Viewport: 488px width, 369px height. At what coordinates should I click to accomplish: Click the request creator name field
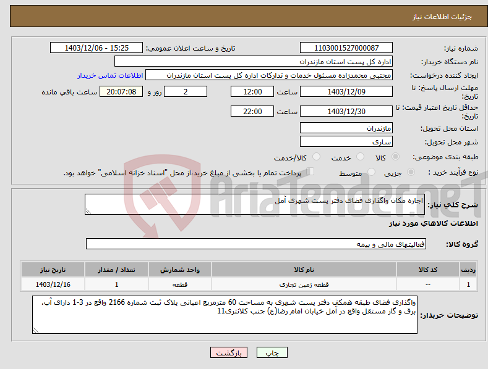point(269,75)
